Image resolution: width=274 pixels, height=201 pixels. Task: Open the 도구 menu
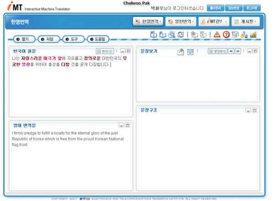[74, 39]
